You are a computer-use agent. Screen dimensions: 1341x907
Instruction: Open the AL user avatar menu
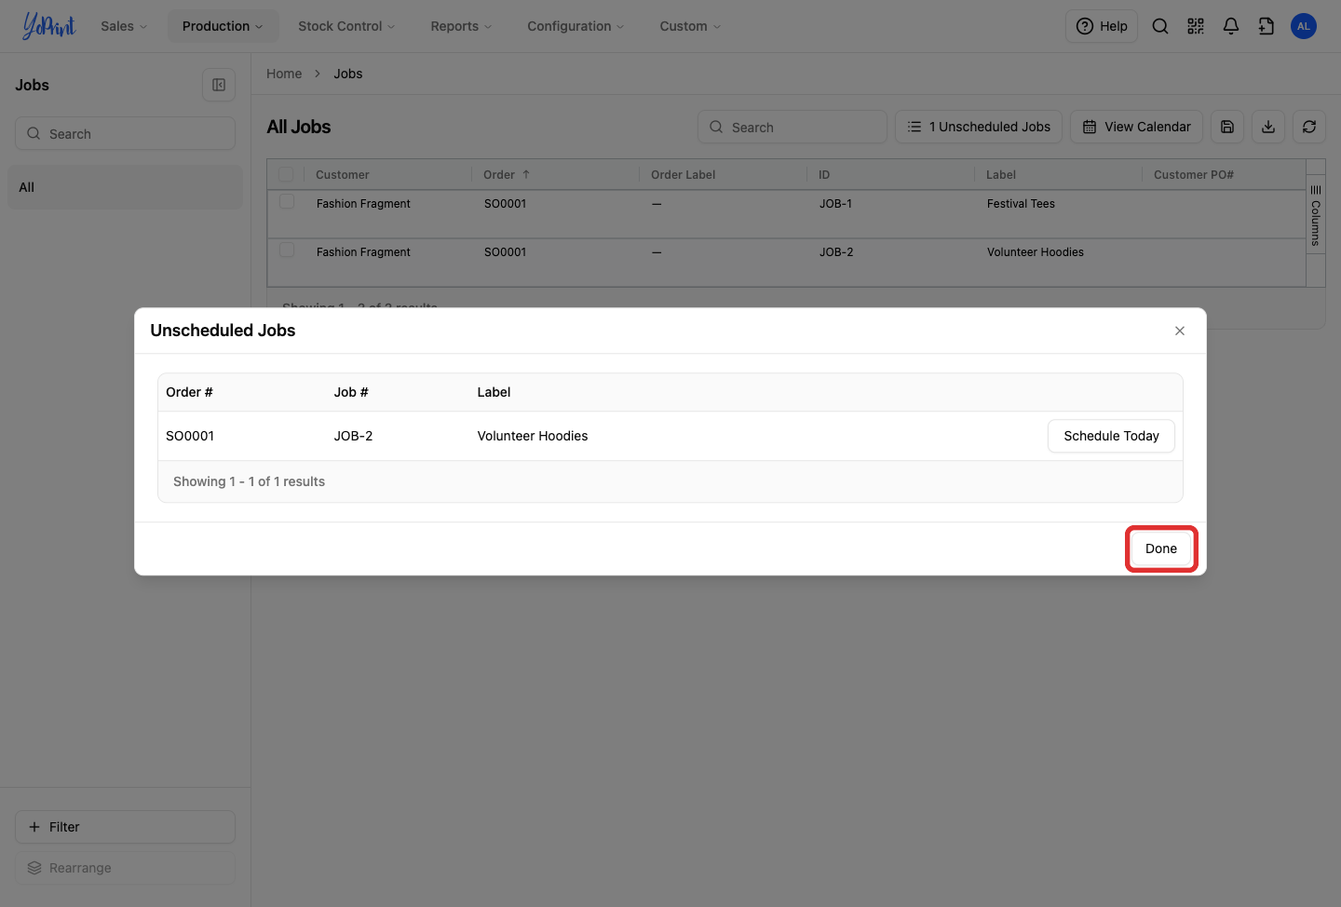click(x=1304, y=26)
